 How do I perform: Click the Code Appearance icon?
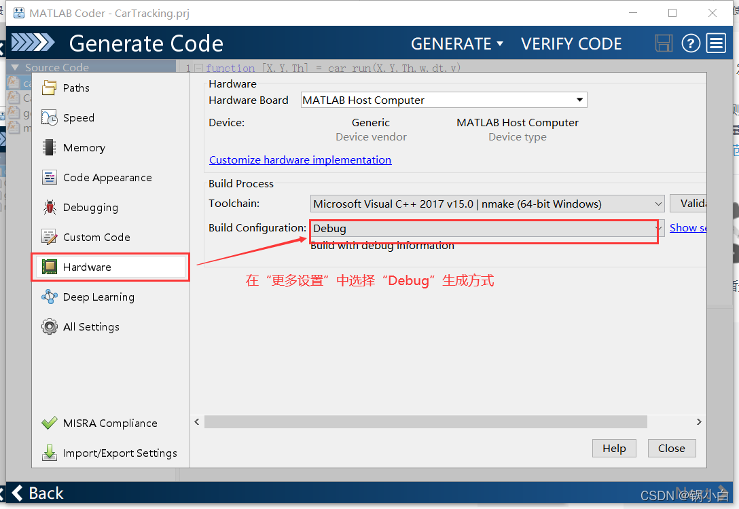coord(49,178)
